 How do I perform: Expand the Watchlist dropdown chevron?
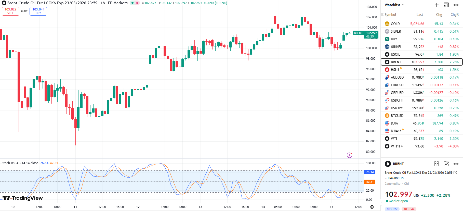point(403,5)
